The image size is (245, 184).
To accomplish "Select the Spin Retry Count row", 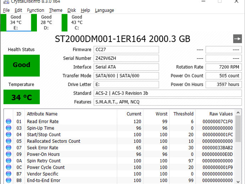I will coord(120,161).
